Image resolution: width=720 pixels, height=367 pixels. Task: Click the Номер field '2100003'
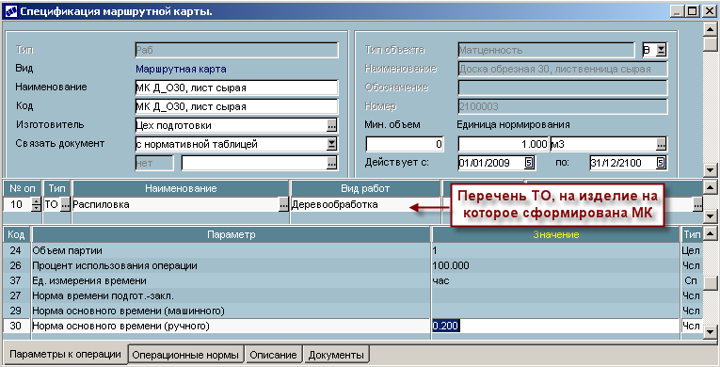(563, 106)
